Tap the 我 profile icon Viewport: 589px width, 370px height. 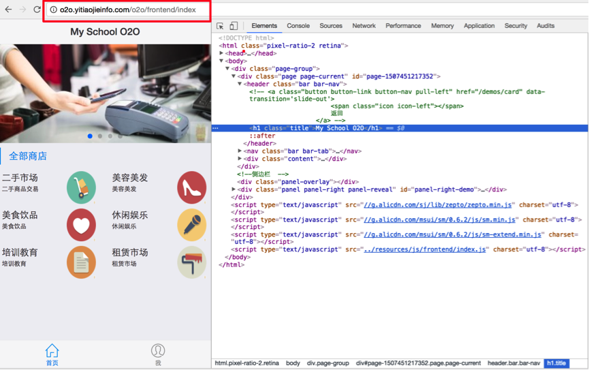[x=158, y=354]
